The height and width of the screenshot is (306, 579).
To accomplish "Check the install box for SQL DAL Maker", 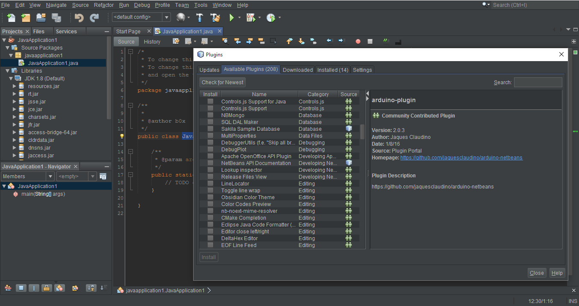I will pyautogui.click(x=210, y=122).
